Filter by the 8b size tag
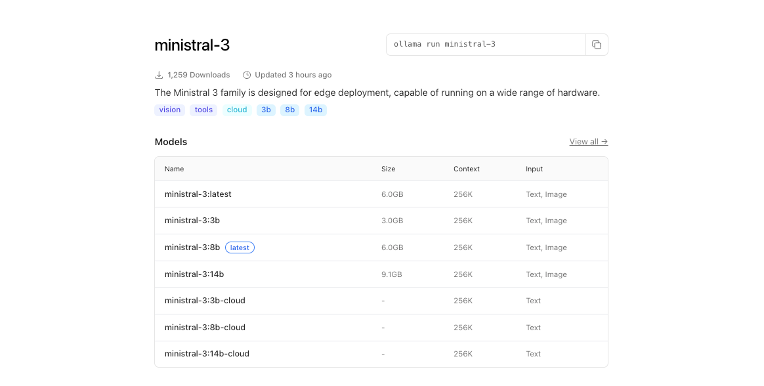 289,110
